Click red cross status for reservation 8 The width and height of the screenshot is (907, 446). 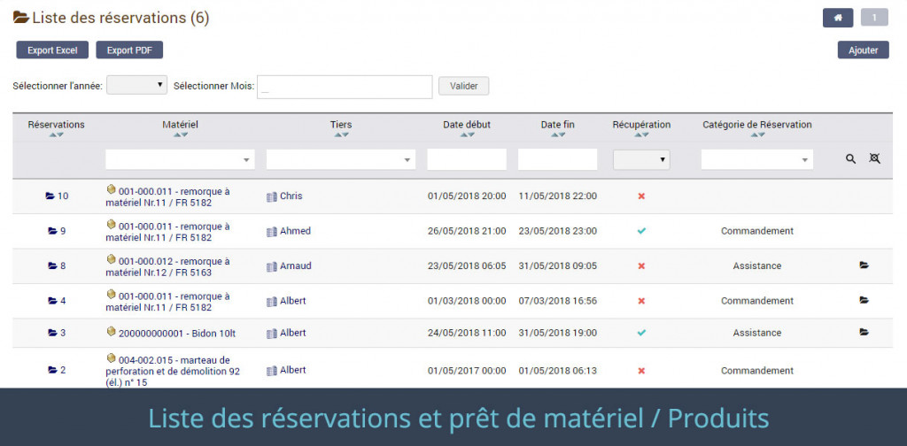(641, 266)
